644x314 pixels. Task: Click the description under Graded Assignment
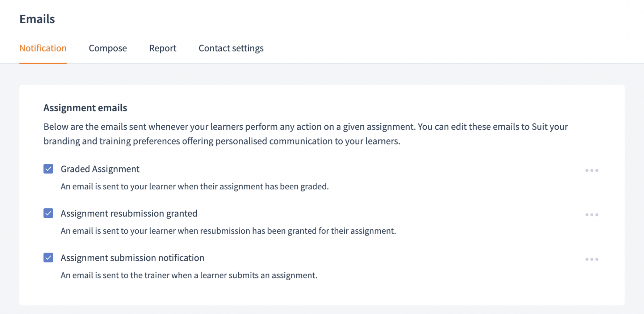[x=195, y=186]
